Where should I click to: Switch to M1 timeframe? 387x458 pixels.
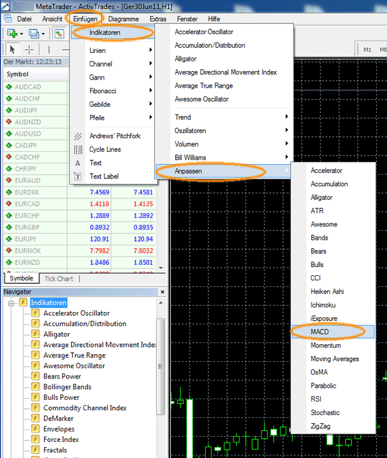point(367,50)
